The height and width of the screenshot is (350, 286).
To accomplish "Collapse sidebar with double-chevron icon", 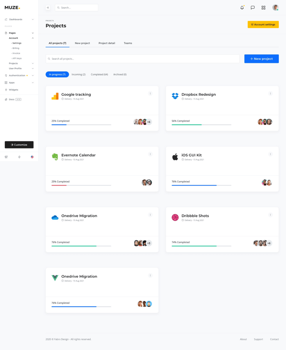I will click(x=48, y=7).
